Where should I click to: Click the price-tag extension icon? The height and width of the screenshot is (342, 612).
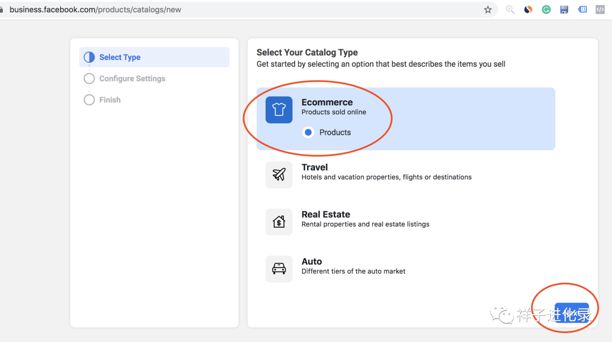582,9
